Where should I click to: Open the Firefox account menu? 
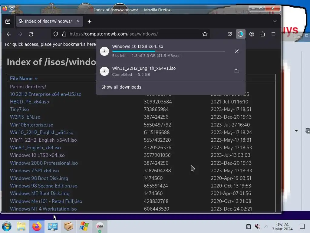click(x=252, y=34)
